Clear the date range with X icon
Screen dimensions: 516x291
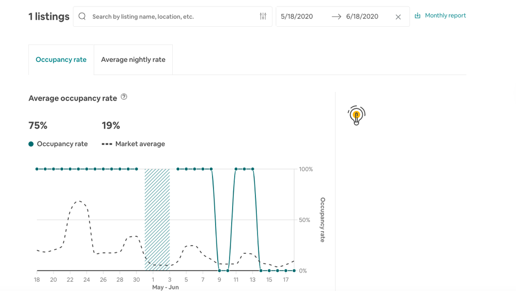(x=398, y=17)
